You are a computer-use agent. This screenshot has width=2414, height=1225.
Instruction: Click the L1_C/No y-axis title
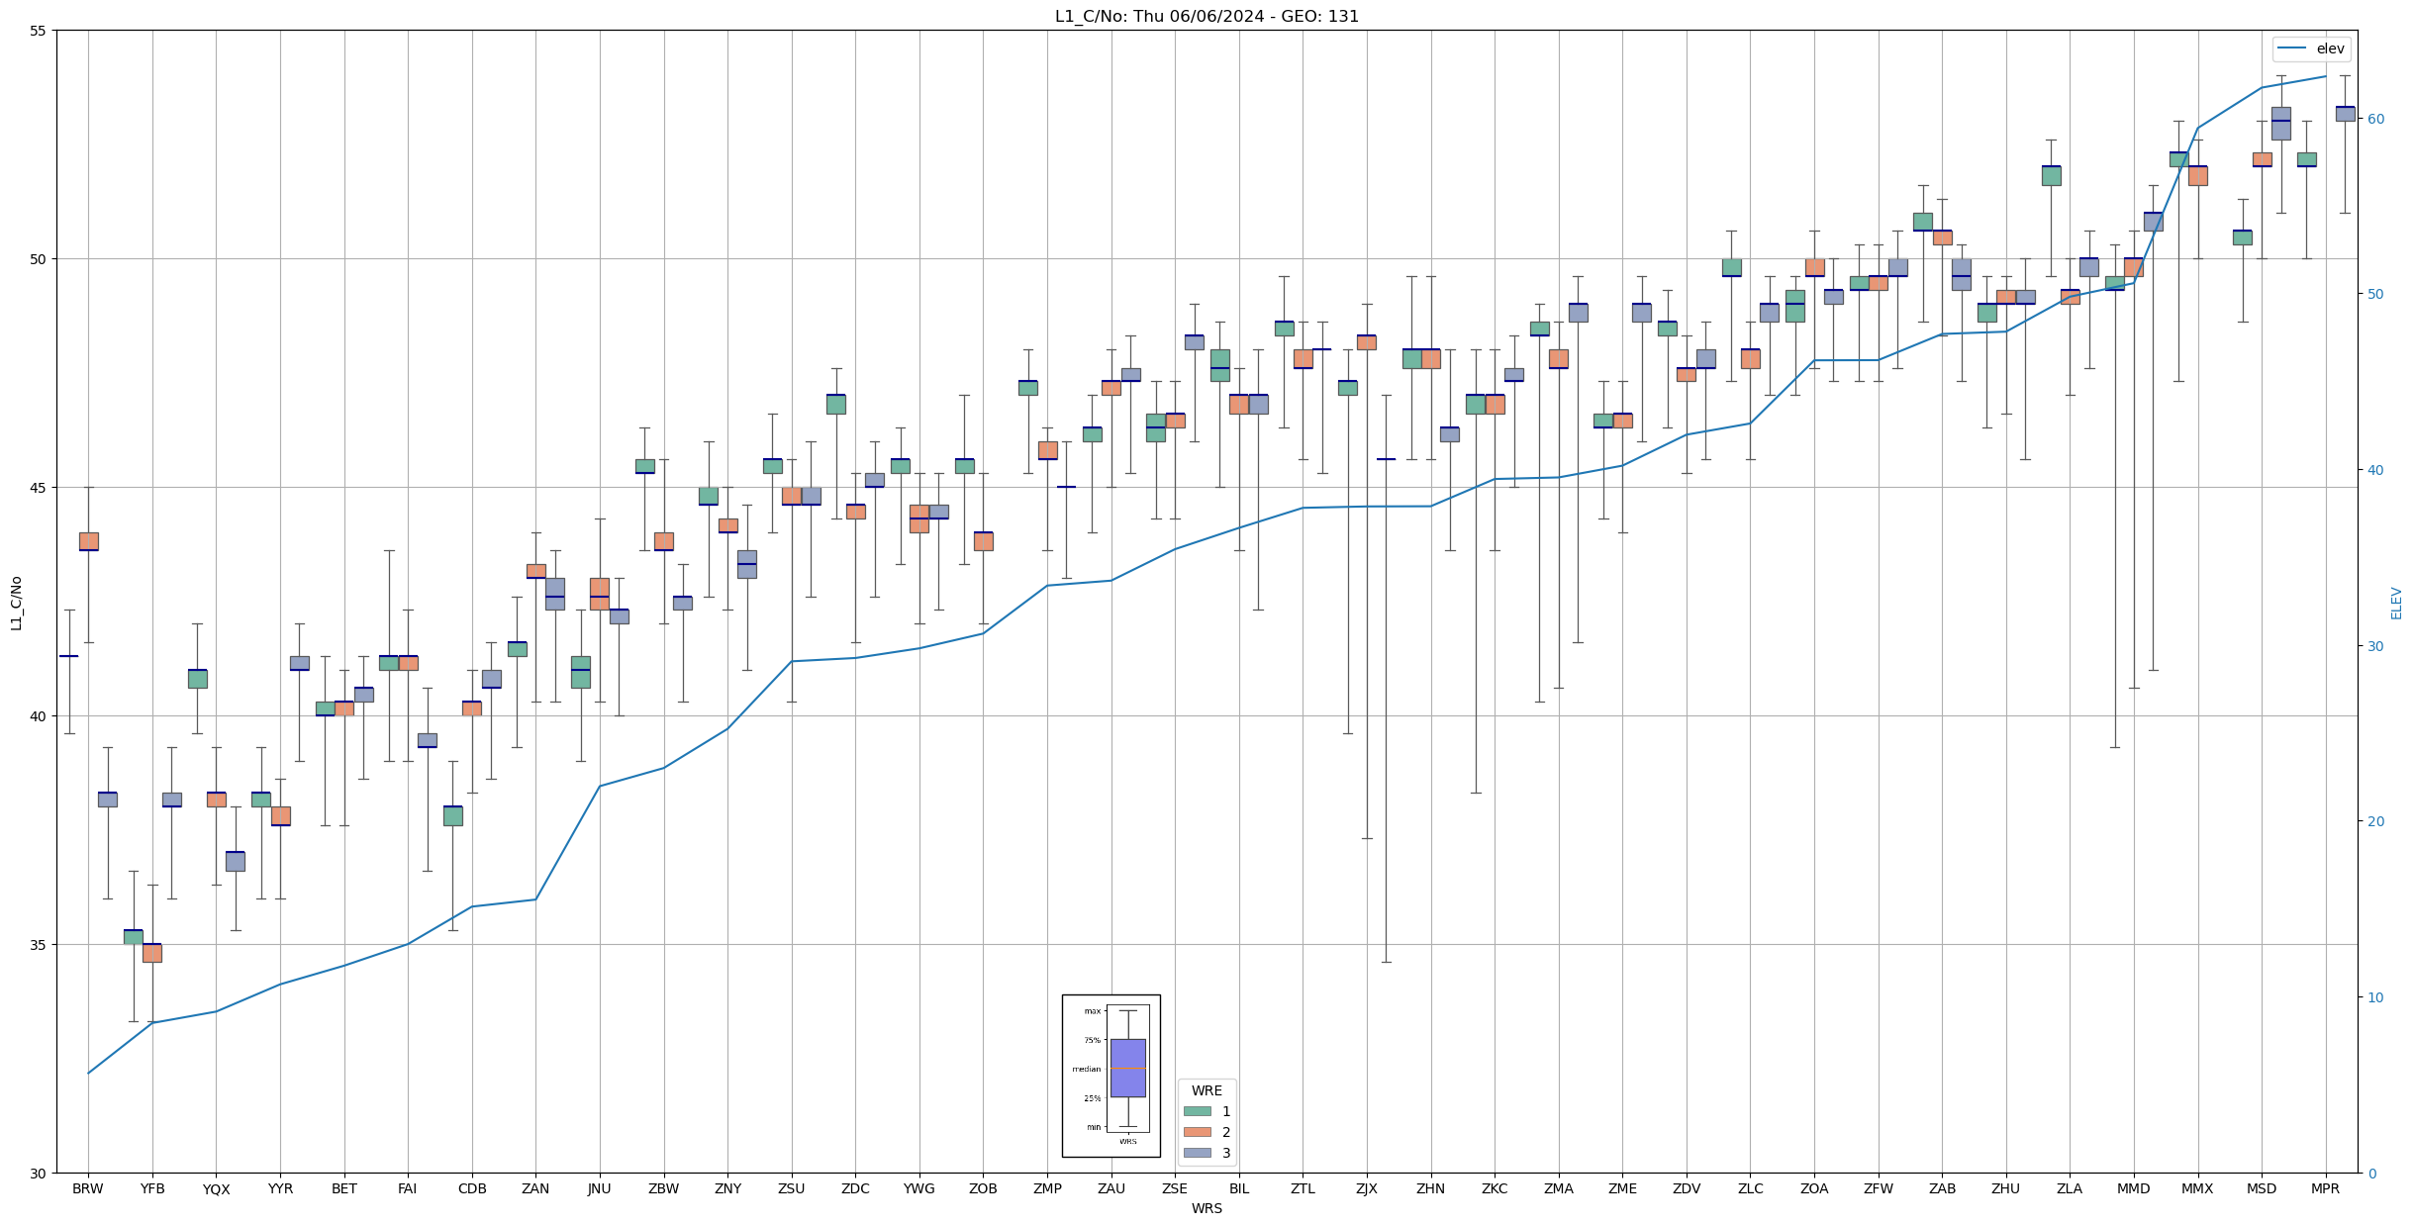pos(16,602)
